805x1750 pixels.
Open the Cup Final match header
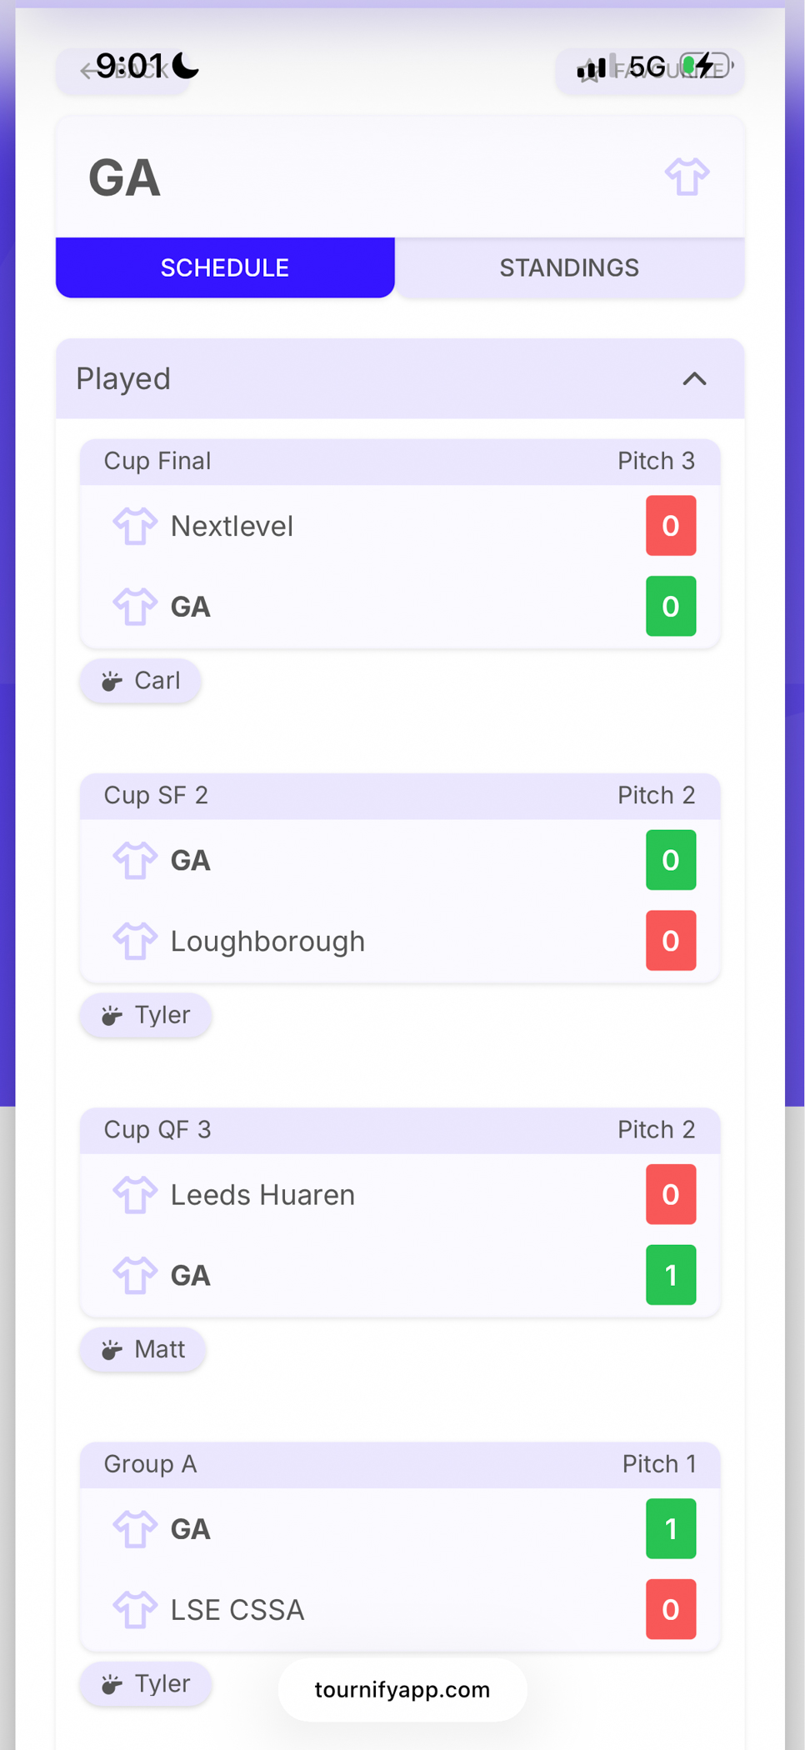pos(400,462)
